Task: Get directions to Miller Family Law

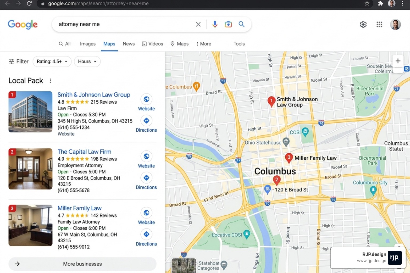Action: [146, 234]
